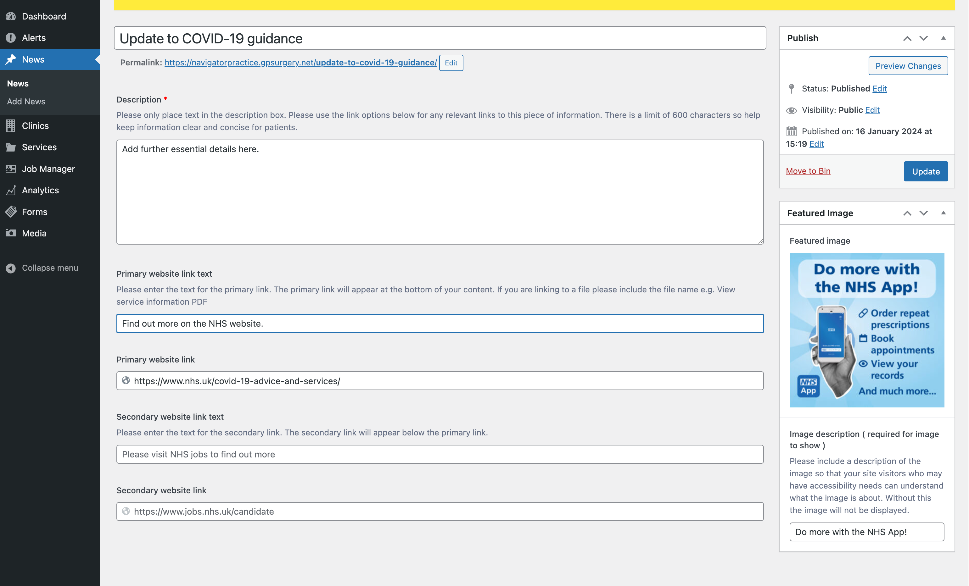The image size is (969, 586).
Task: Open Analytics menu item
Action: click(x=50, y=190)
